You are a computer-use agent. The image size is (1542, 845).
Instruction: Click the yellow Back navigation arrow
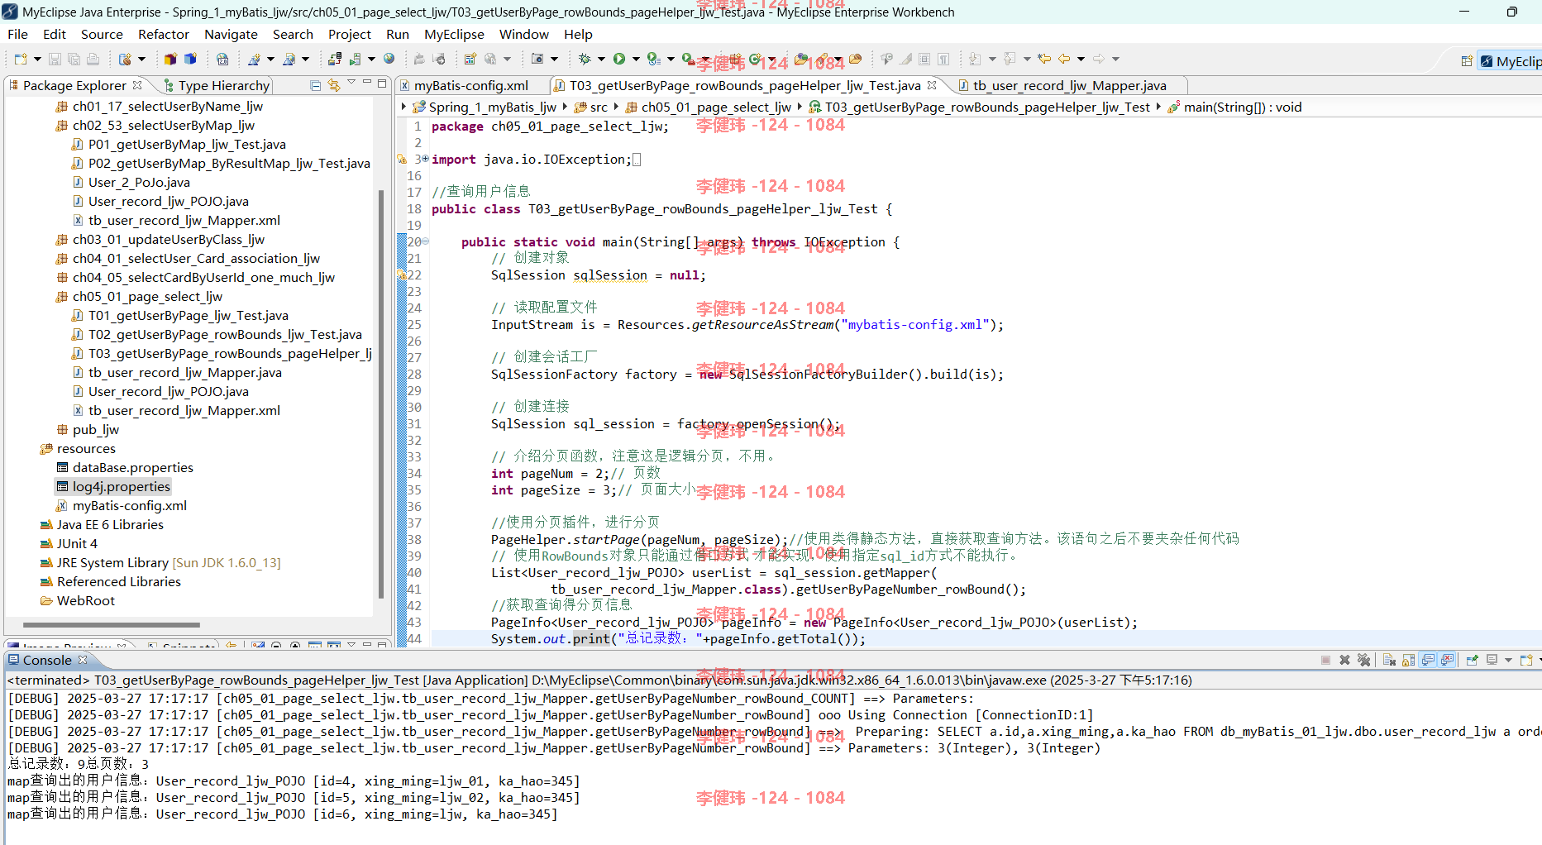point(1064,60)
